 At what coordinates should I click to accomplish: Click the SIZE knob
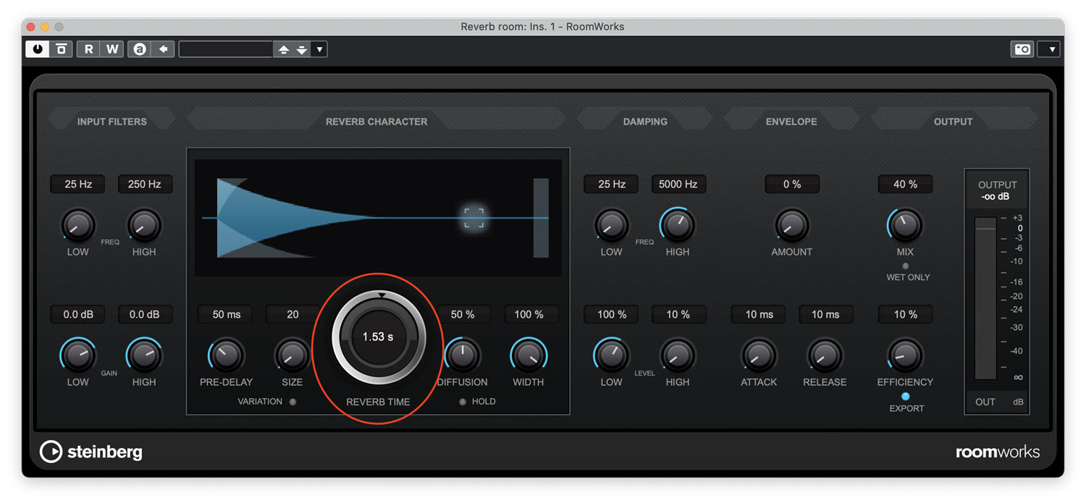coord(292,355)
